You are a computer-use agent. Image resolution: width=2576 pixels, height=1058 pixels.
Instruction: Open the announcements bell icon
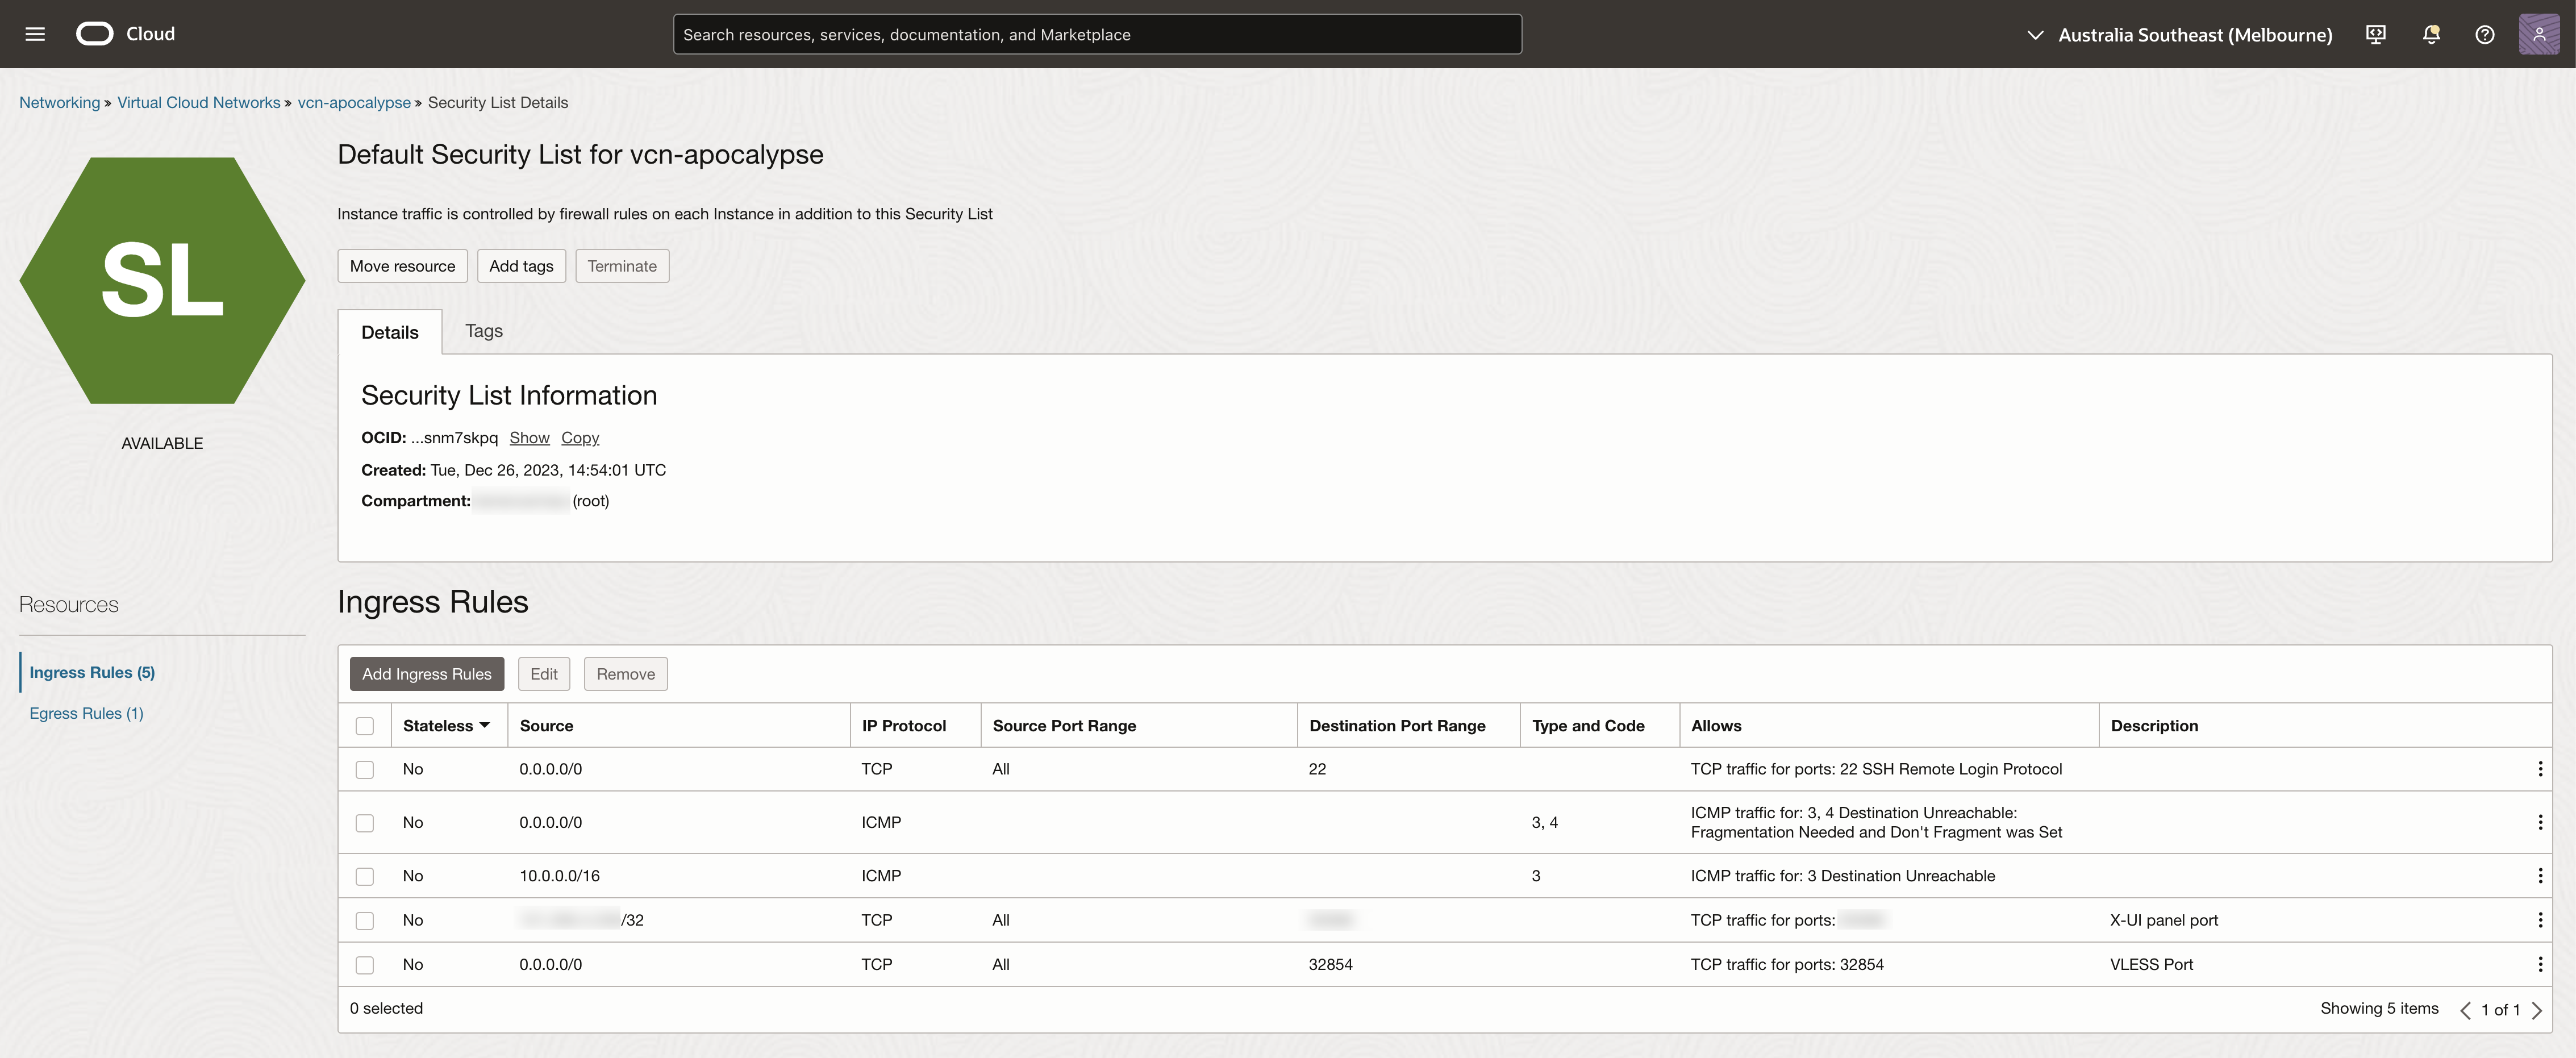[2431, 34]
